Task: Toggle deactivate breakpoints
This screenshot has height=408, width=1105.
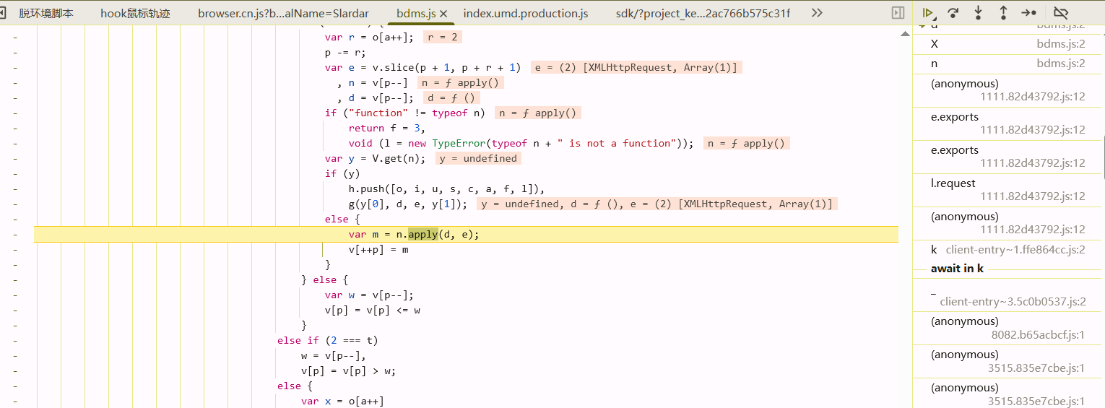Action: 1060,13
